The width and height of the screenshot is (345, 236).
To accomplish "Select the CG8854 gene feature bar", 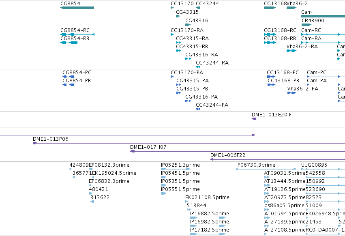I will [x=77, y=8].
